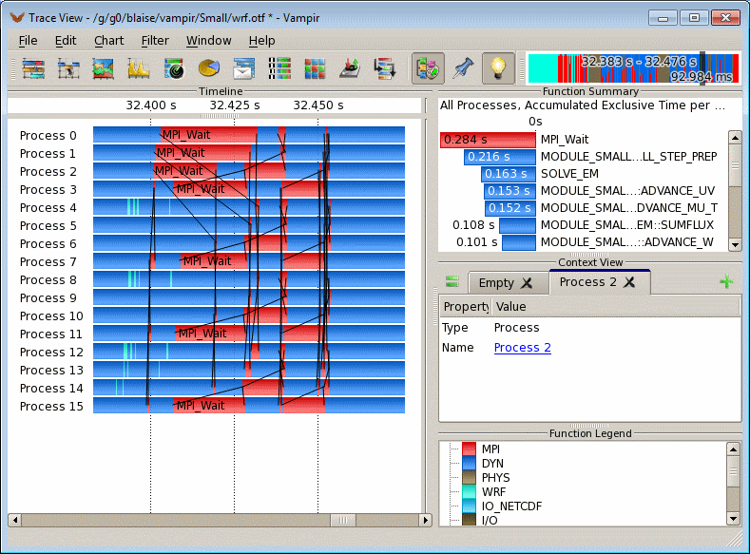Select MODULE_SMAL...EM::SUMFLUX entry
This screenshot has height=554, width=750.
(627, 225)
